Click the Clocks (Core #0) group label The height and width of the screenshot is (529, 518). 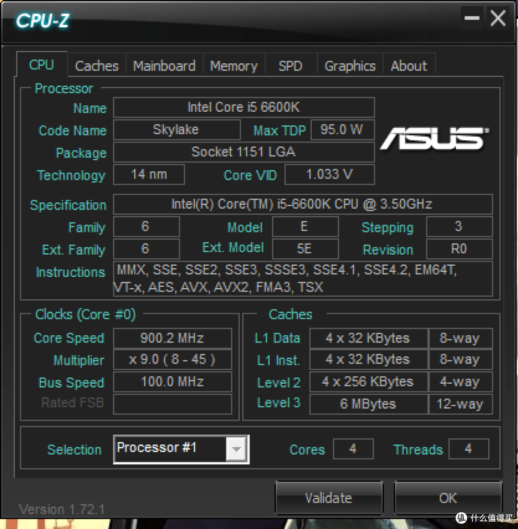pyautogui.click(x=85, y=315)
